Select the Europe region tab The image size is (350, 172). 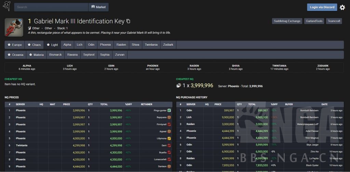coord(14,45)
